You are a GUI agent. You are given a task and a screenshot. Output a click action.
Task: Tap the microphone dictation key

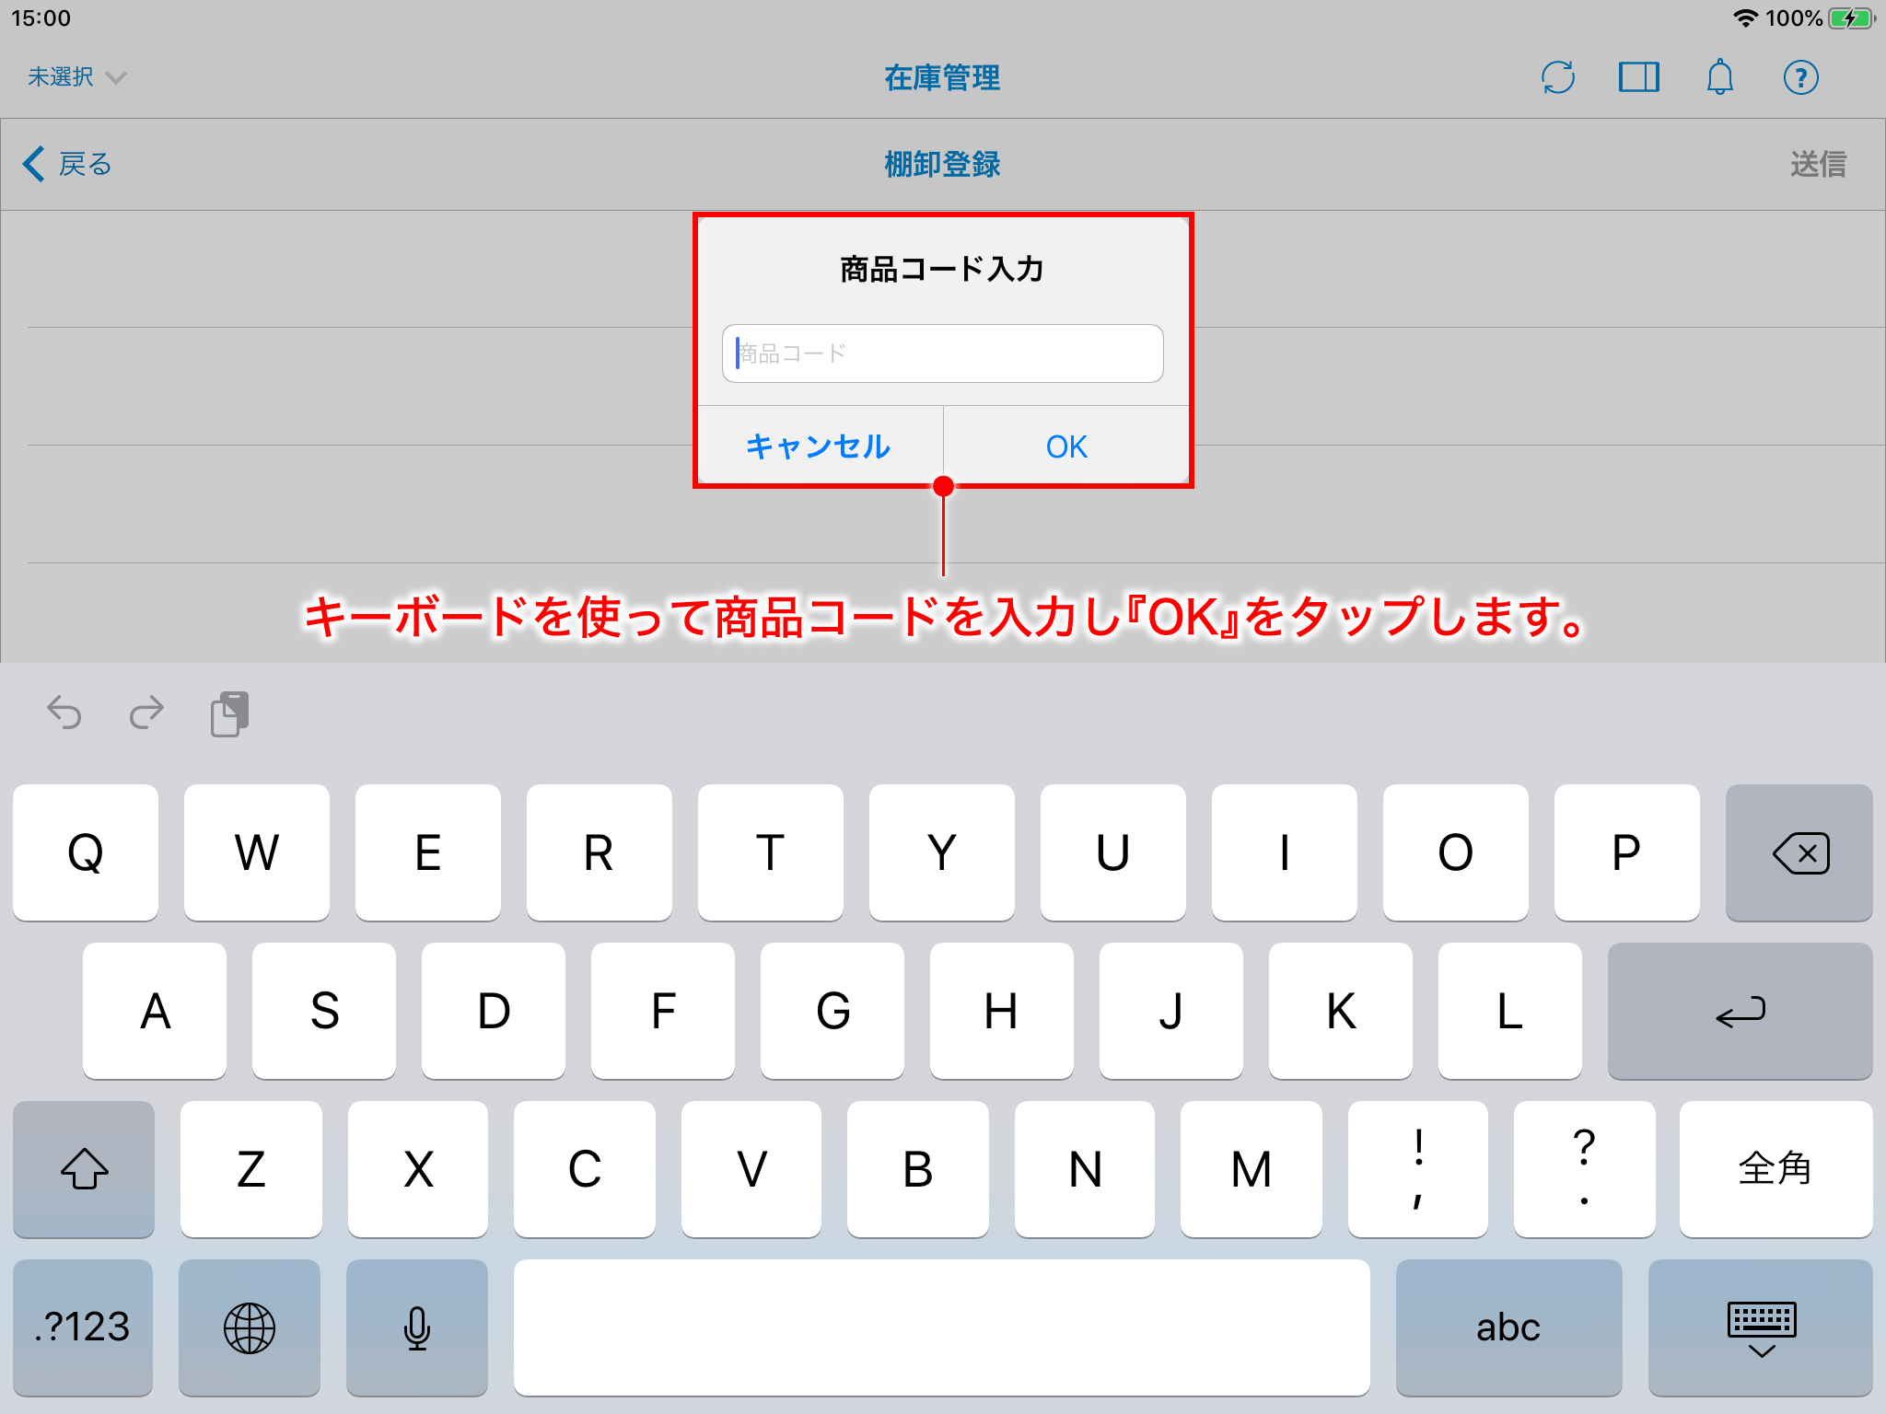(x=417, y=1327)
